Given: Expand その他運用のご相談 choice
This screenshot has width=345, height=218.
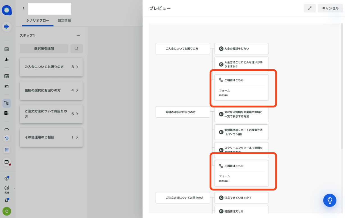Looking at the screenshot, I should (x=51, y=137).
